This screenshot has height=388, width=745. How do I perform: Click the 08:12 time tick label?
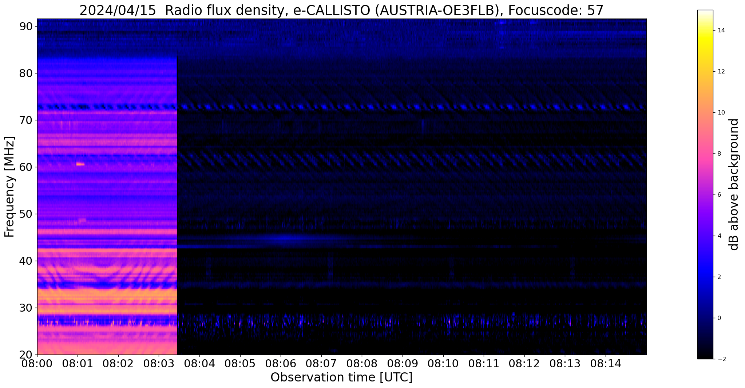coord(524,363)
